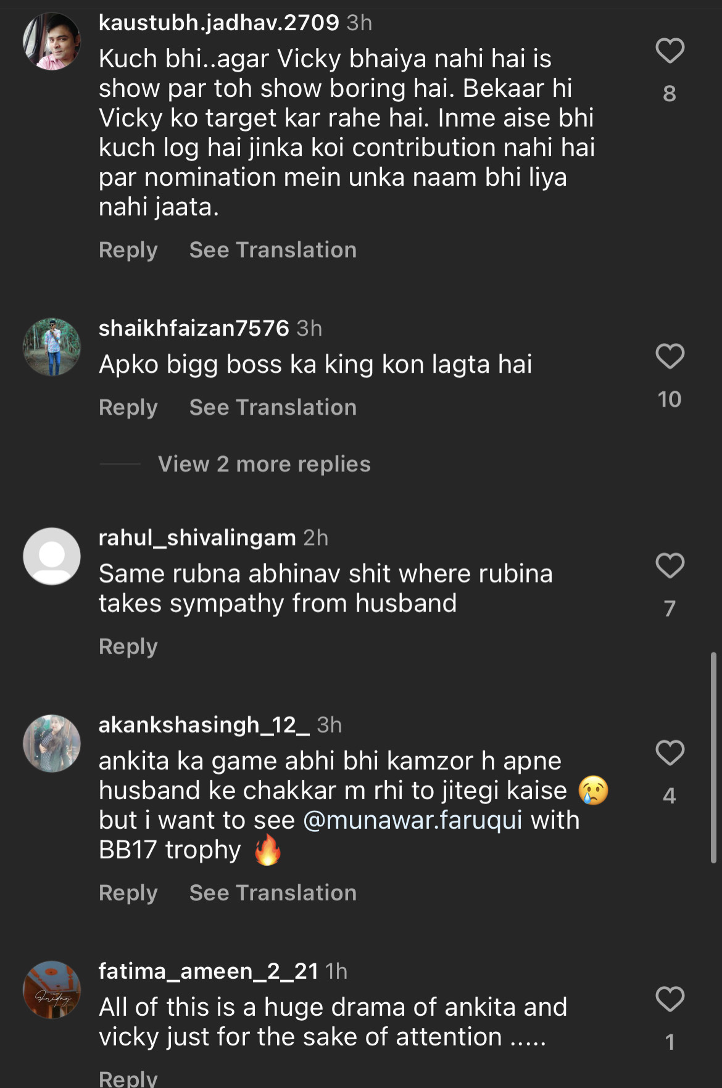Click the comments scrollbar handle

pyautogui.click(x=713, y=757)
